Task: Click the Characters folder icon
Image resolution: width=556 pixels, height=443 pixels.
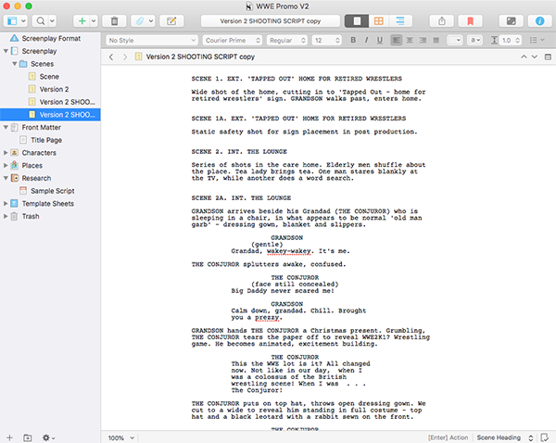Action: tap(14, 153)
